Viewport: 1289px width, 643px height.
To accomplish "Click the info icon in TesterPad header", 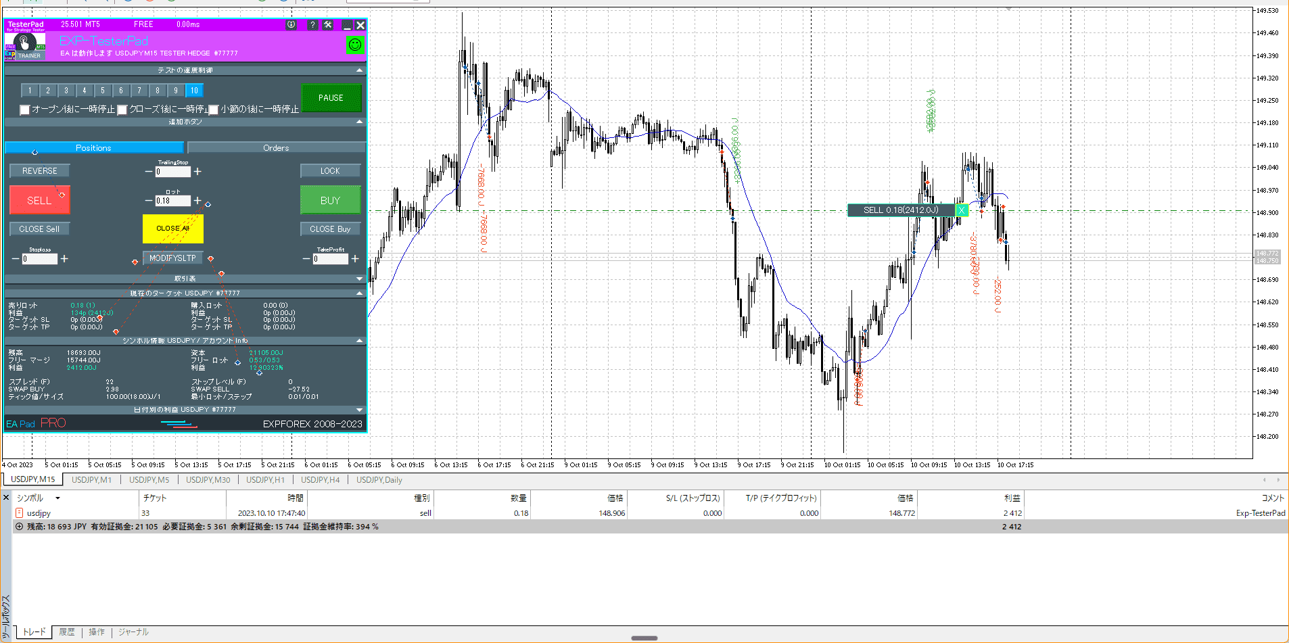I will (291, 25).
